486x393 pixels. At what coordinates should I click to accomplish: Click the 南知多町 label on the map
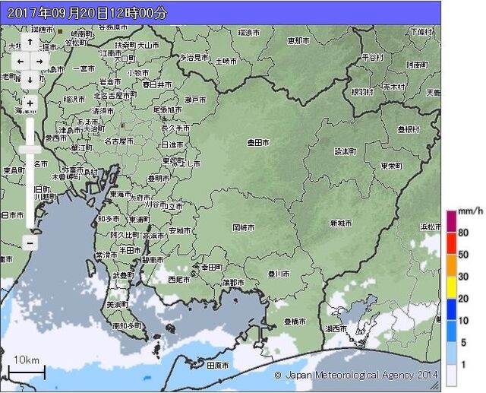(127, 325)
